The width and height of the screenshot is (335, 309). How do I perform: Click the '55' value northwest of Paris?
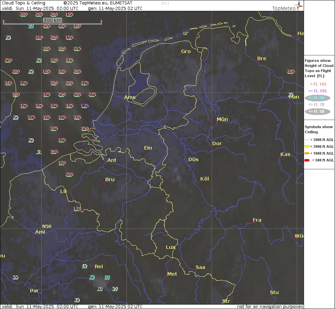point(16,277)
